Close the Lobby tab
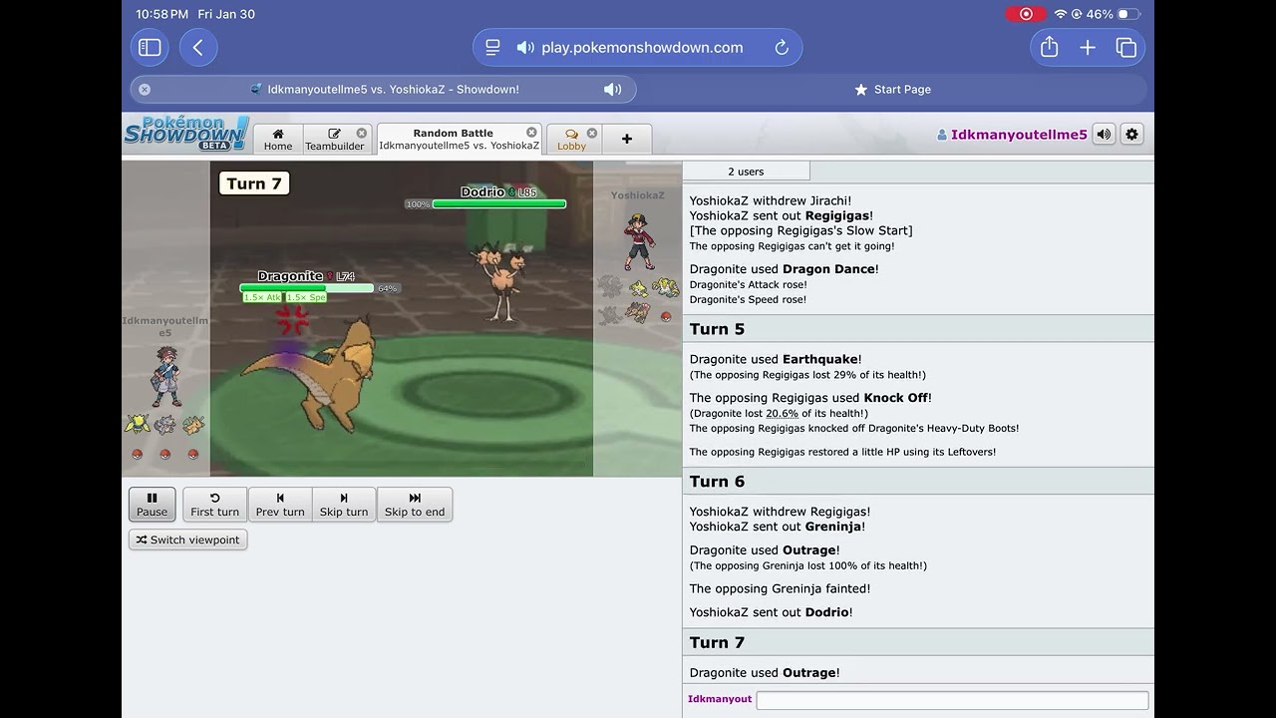 pos(592,133)
